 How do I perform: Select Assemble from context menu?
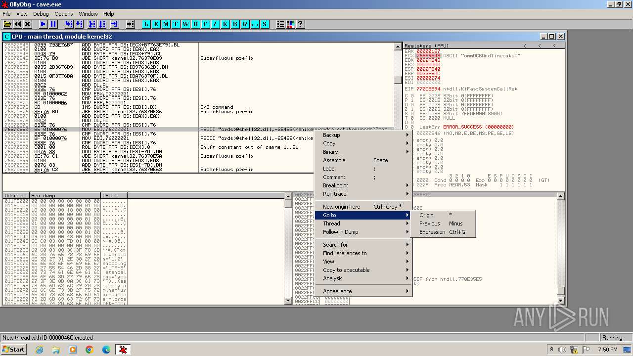(x=363, y=160)
